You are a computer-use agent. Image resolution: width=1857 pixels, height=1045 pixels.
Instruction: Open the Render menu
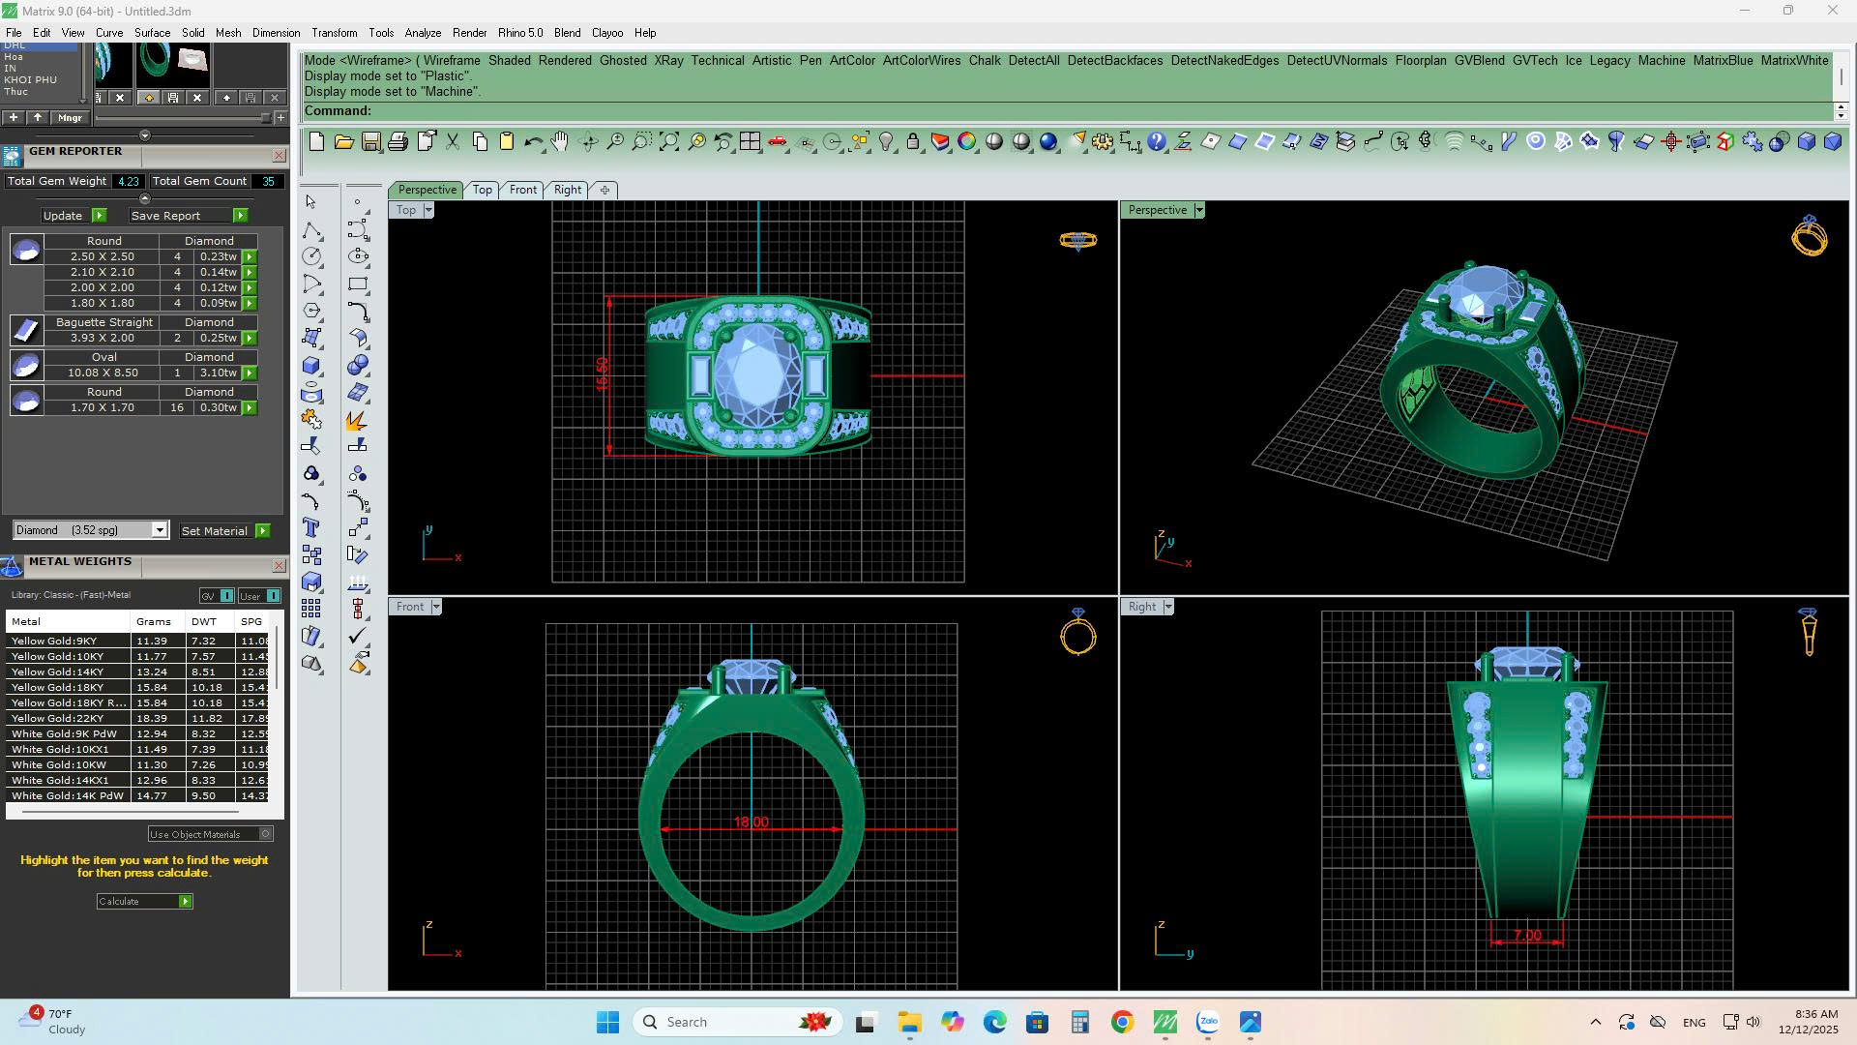tap(469, 33)
